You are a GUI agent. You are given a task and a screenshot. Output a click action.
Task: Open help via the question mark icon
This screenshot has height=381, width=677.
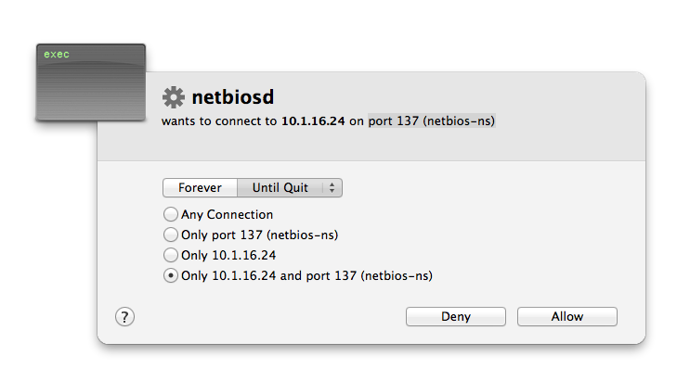pyautogui.click(x=124, y=317)
